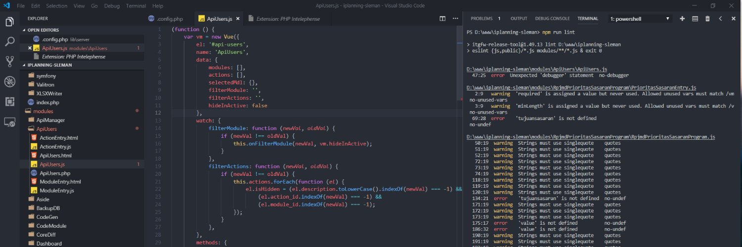Kill the terminal with trash icon
Image resolution: width=742 pixels, height=247 pixels.
[x=707, y=18]
